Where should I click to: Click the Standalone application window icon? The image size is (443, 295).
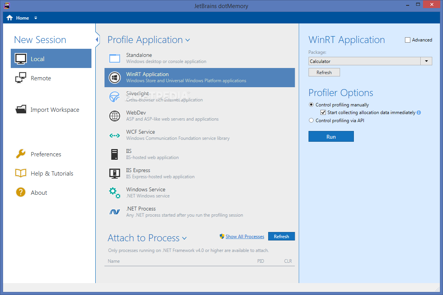pyautogui.click(x=115, y=58)
